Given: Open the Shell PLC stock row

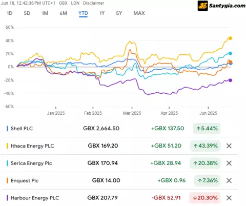Looking at the screenshot, I should coord(119,129).
